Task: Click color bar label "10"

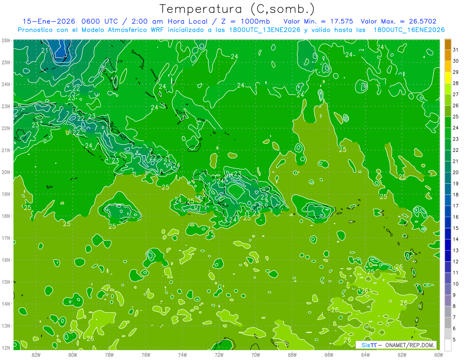Action: pos(456,284)
